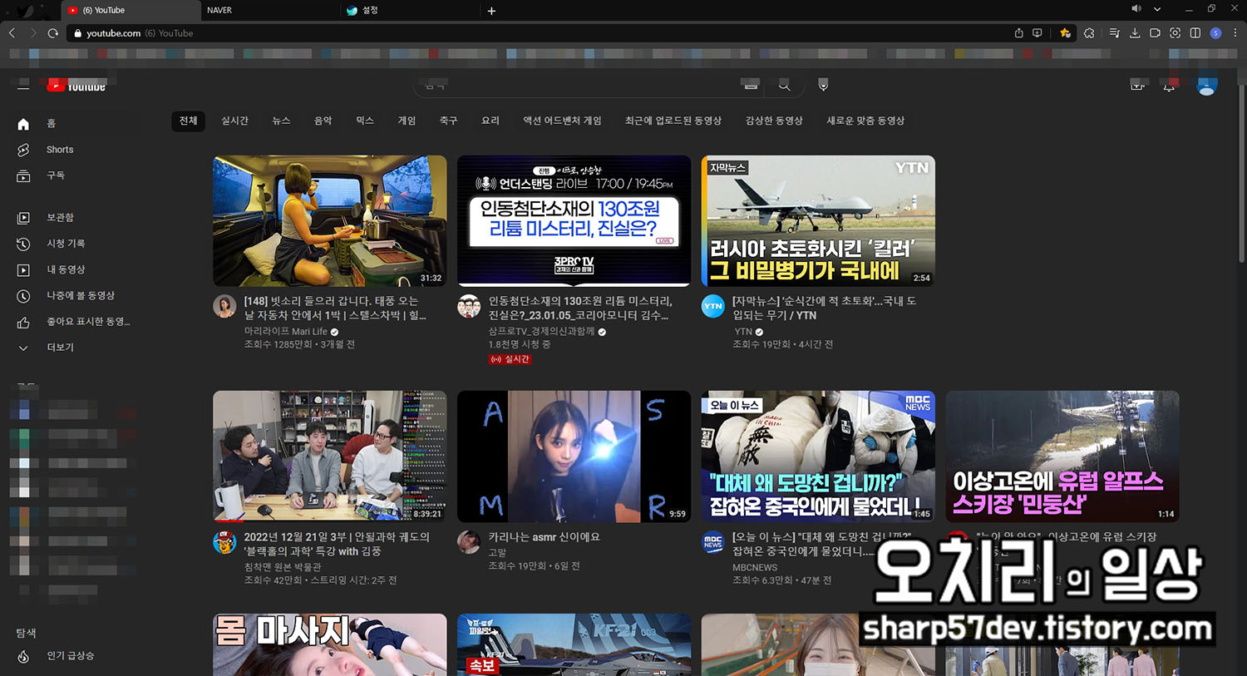Screen dimensions: 1247x676
Task: Open a new browser tab
Action: [x=491, y=11]
